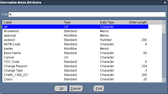This screenshot has width=168, height=94.
Task: Click the Entry Length column header
Action: [x=137, y=22]
